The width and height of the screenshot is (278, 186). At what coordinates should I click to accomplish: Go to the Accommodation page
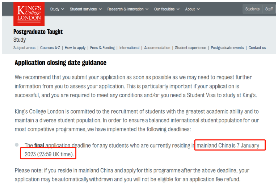[157, 48]
